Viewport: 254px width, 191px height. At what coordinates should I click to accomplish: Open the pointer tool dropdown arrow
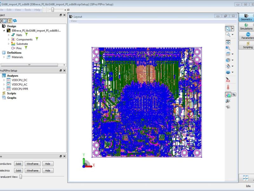(x=233, y=28)
